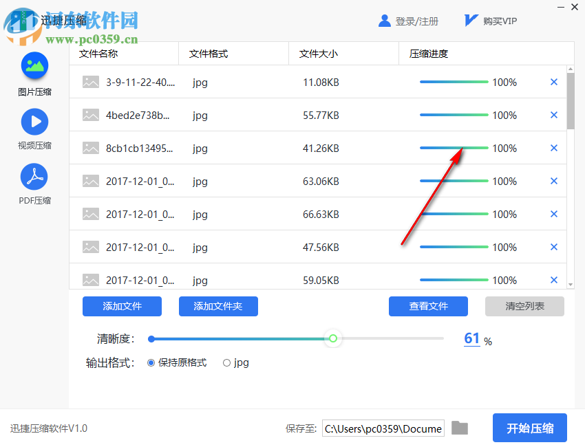585x447 pixels.
Task: Click inside the save path input field
Action: pos(383,428)
